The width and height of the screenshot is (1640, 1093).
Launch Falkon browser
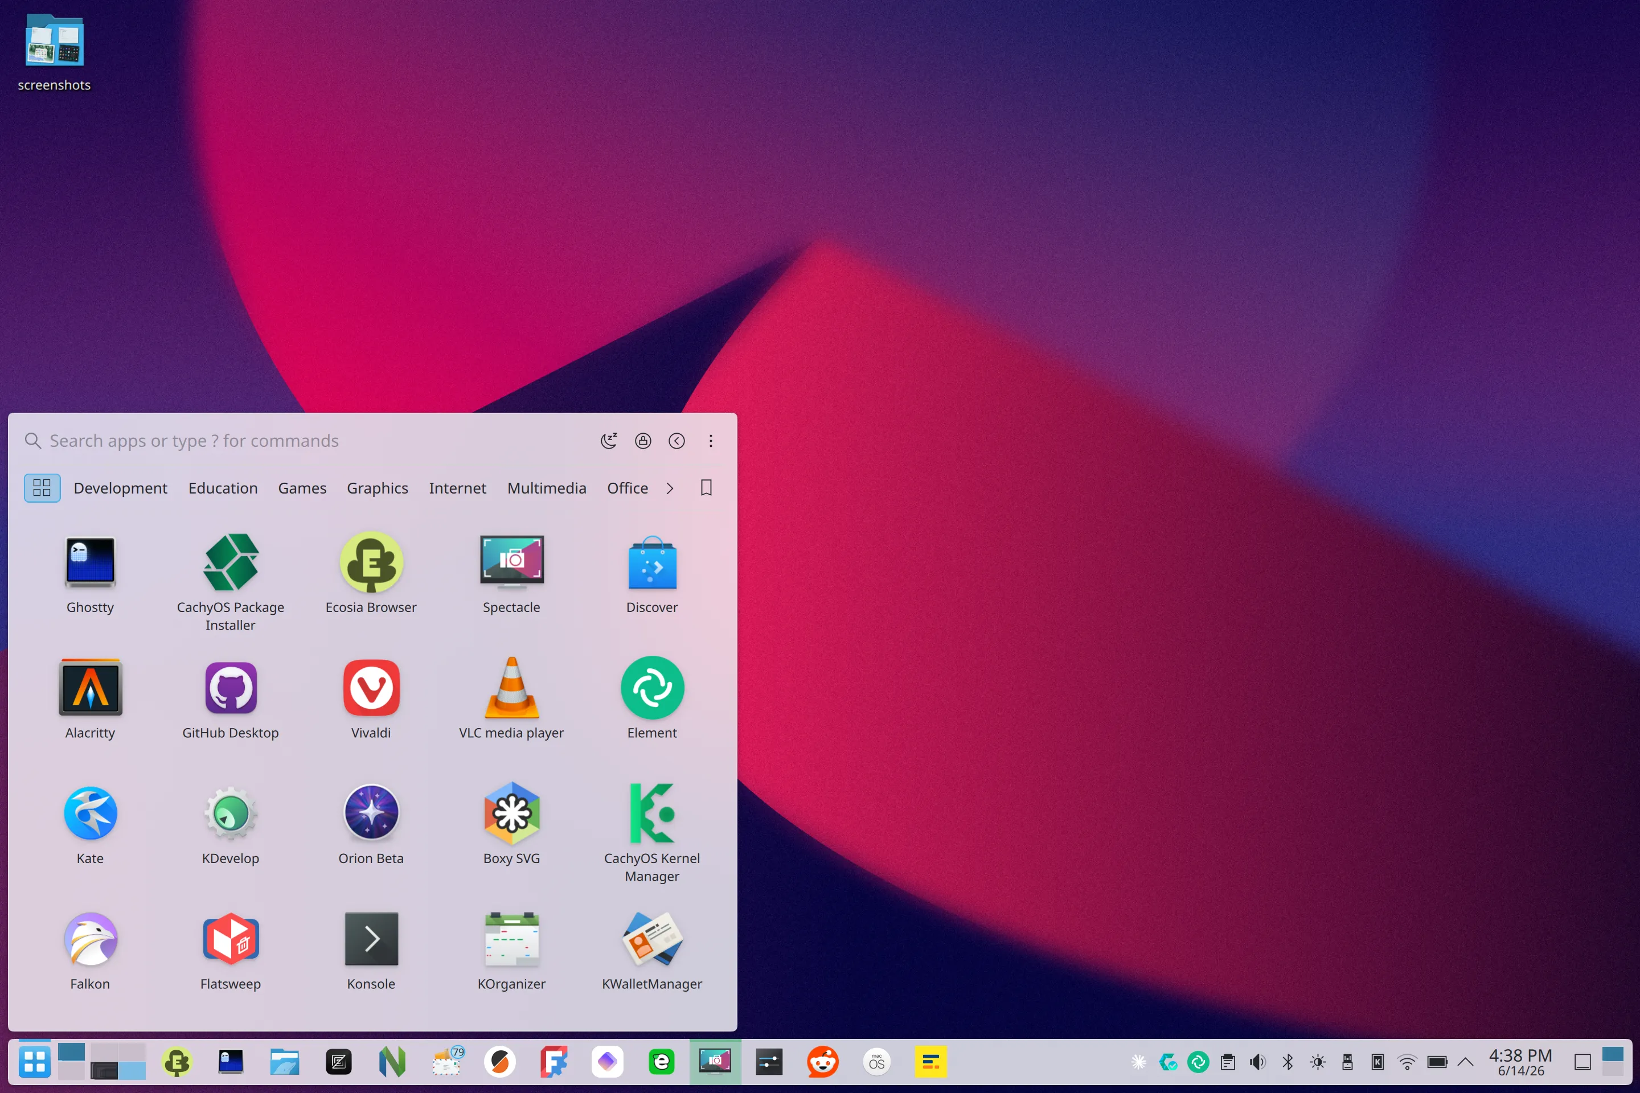click(90, 951)
